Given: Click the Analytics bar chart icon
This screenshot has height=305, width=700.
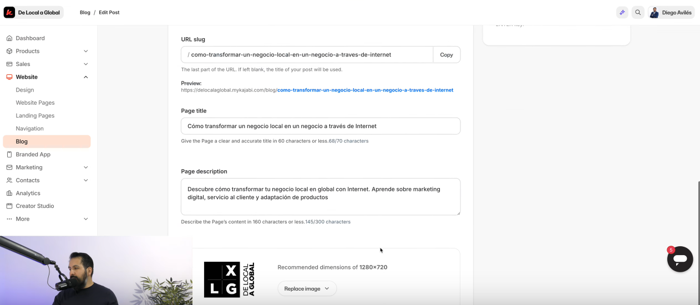Looking at the screenshot, I should [9, 193].
